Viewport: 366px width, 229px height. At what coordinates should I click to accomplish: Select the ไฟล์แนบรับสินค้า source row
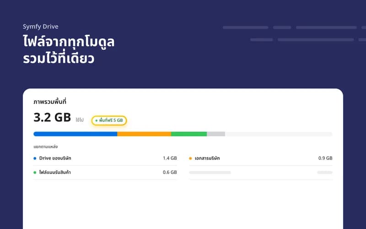pos(105,173)
